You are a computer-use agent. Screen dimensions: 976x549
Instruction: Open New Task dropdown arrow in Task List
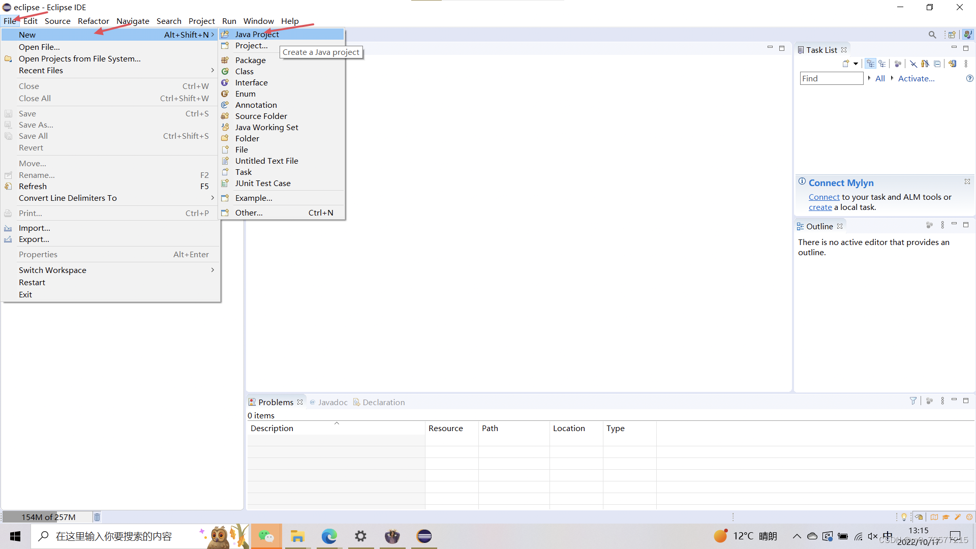(x=856, y=64)
